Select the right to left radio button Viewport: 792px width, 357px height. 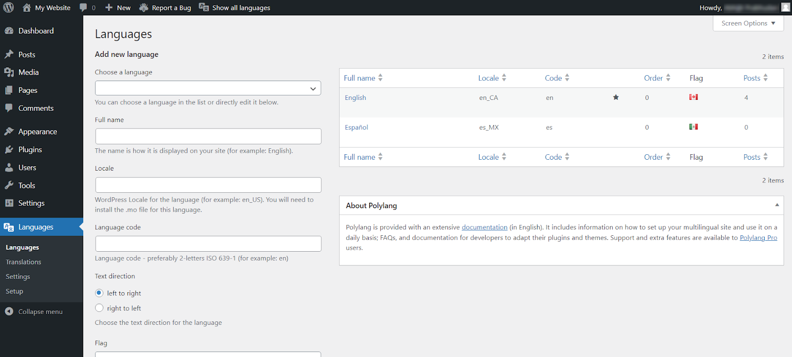99,308
